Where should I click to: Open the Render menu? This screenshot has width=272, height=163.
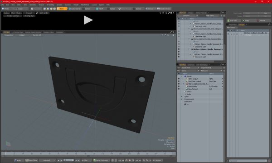point(76,5)
